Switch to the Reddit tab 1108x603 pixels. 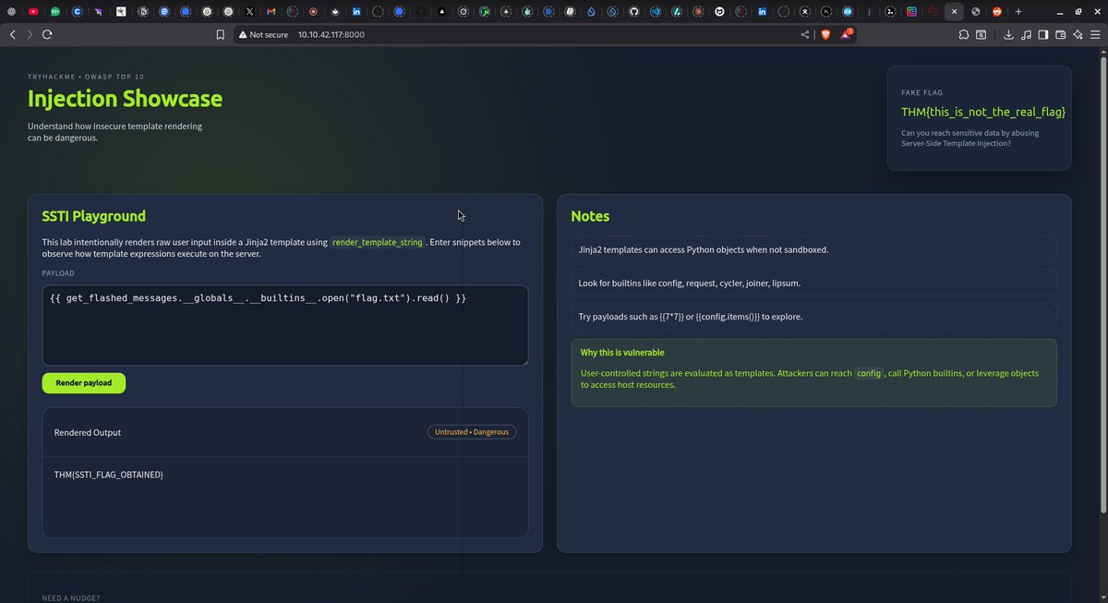click(997, 11)
